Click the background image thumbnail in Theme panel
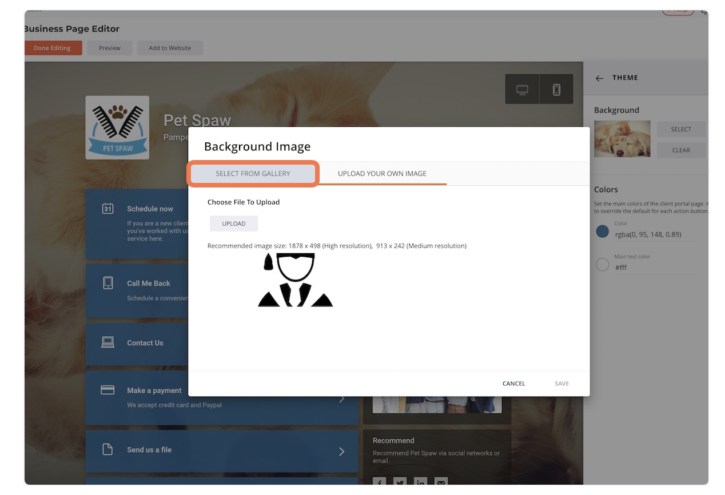Image resolution: width=725 pixels, height=495 pixels. pos(622,139)
